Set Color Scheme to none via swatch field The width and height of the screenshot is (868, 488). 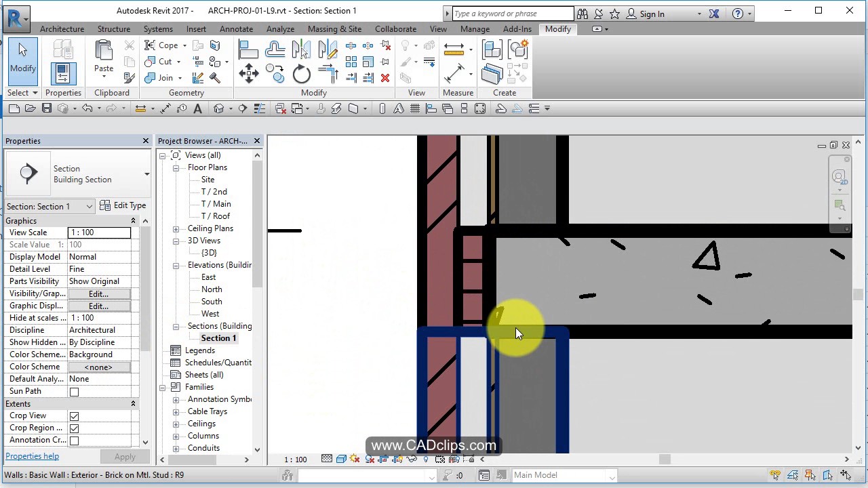(x=98, y=366)
